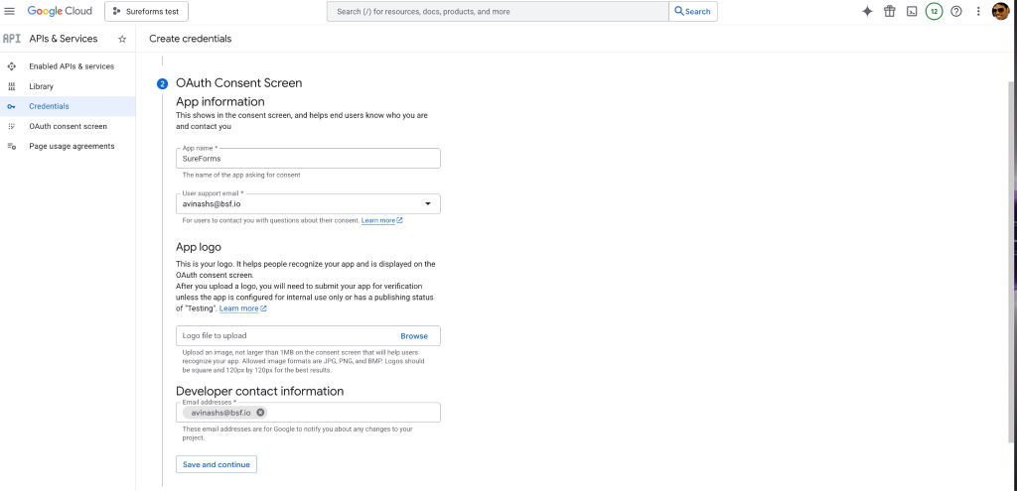The width and height of the screenshot is (1017, 491).
Task: Click the Save and continue button
Action: [216, 464]
